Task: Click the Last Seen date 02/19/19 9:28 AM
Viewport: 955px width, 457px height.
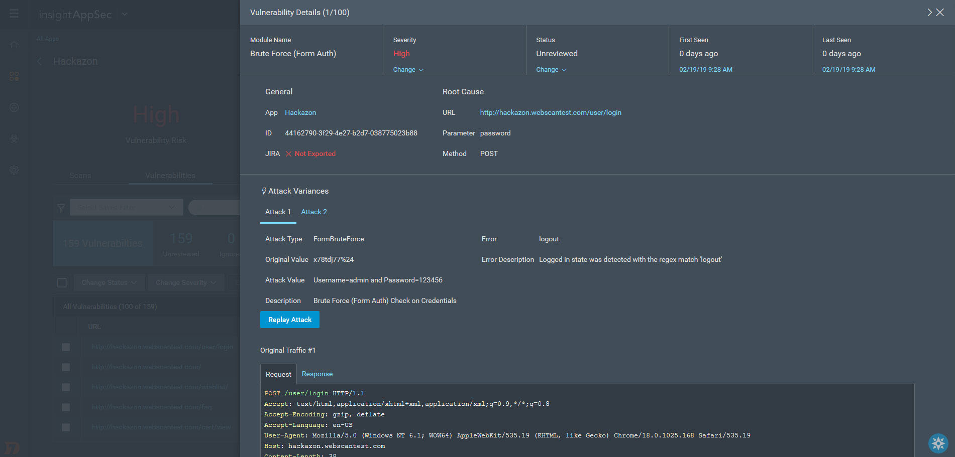Action: [x=848, y=70]
